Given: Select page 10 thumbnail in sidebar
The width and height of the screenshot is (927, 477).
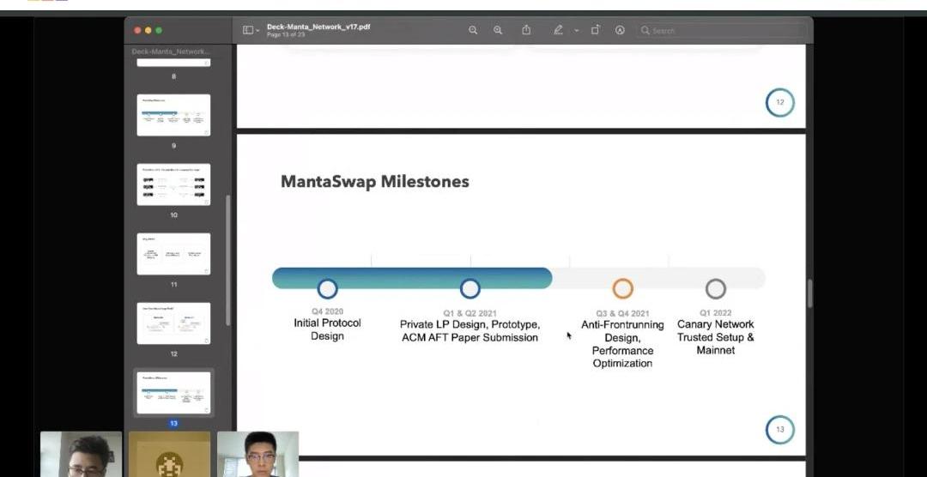Looking at the screenshot, I should [173, 184].
